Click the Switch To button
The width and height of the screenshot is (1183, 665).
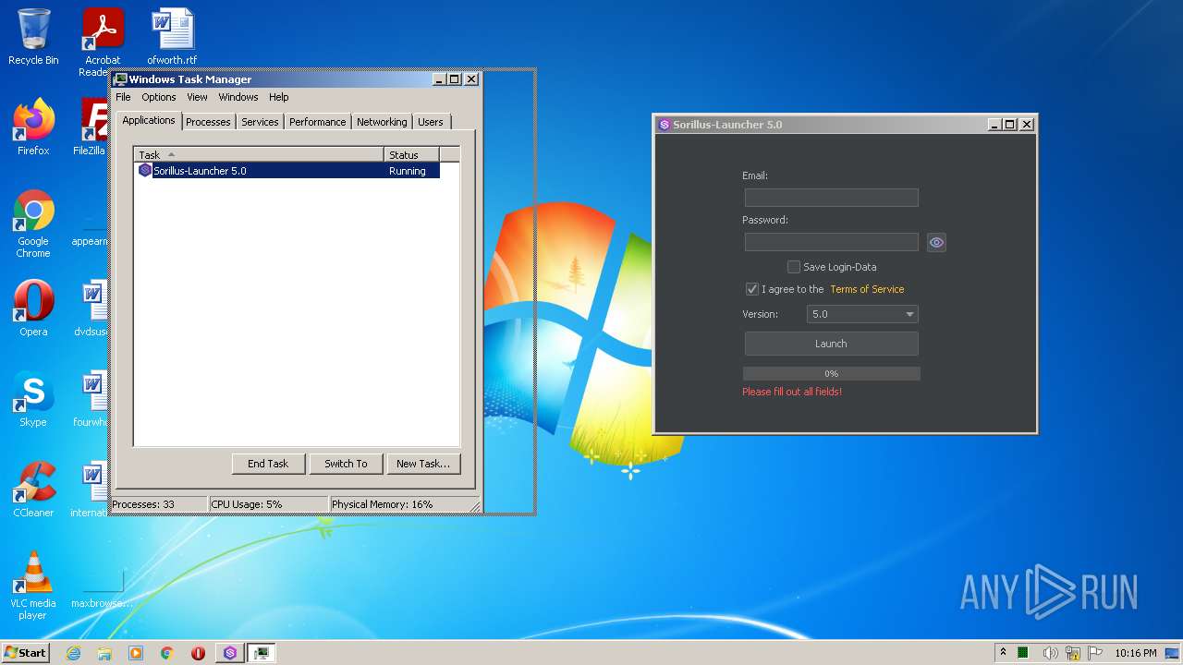[x=346, y=464]
